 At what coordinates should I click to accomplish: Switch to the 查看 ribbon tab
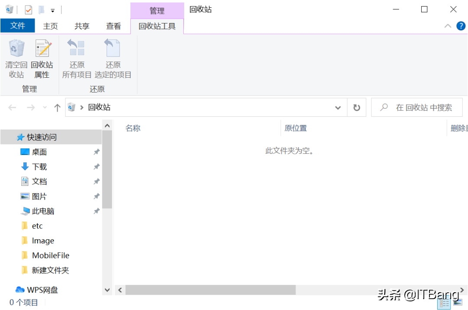[x=114, y=26]
